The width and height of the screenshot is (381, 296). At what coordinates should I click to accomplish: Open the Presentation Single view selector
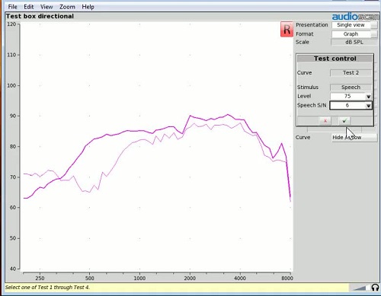point(354,25)
